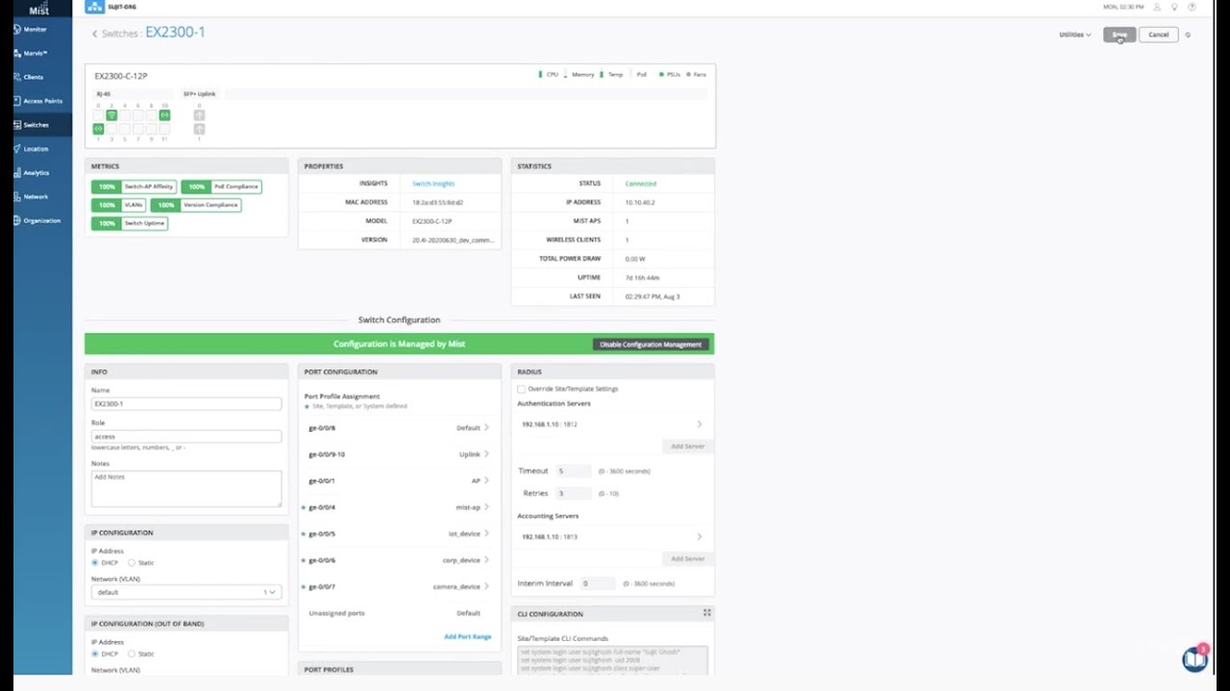Click the Timeout input field
This screenshot has height=691, width=1230.
click(574, 471)
